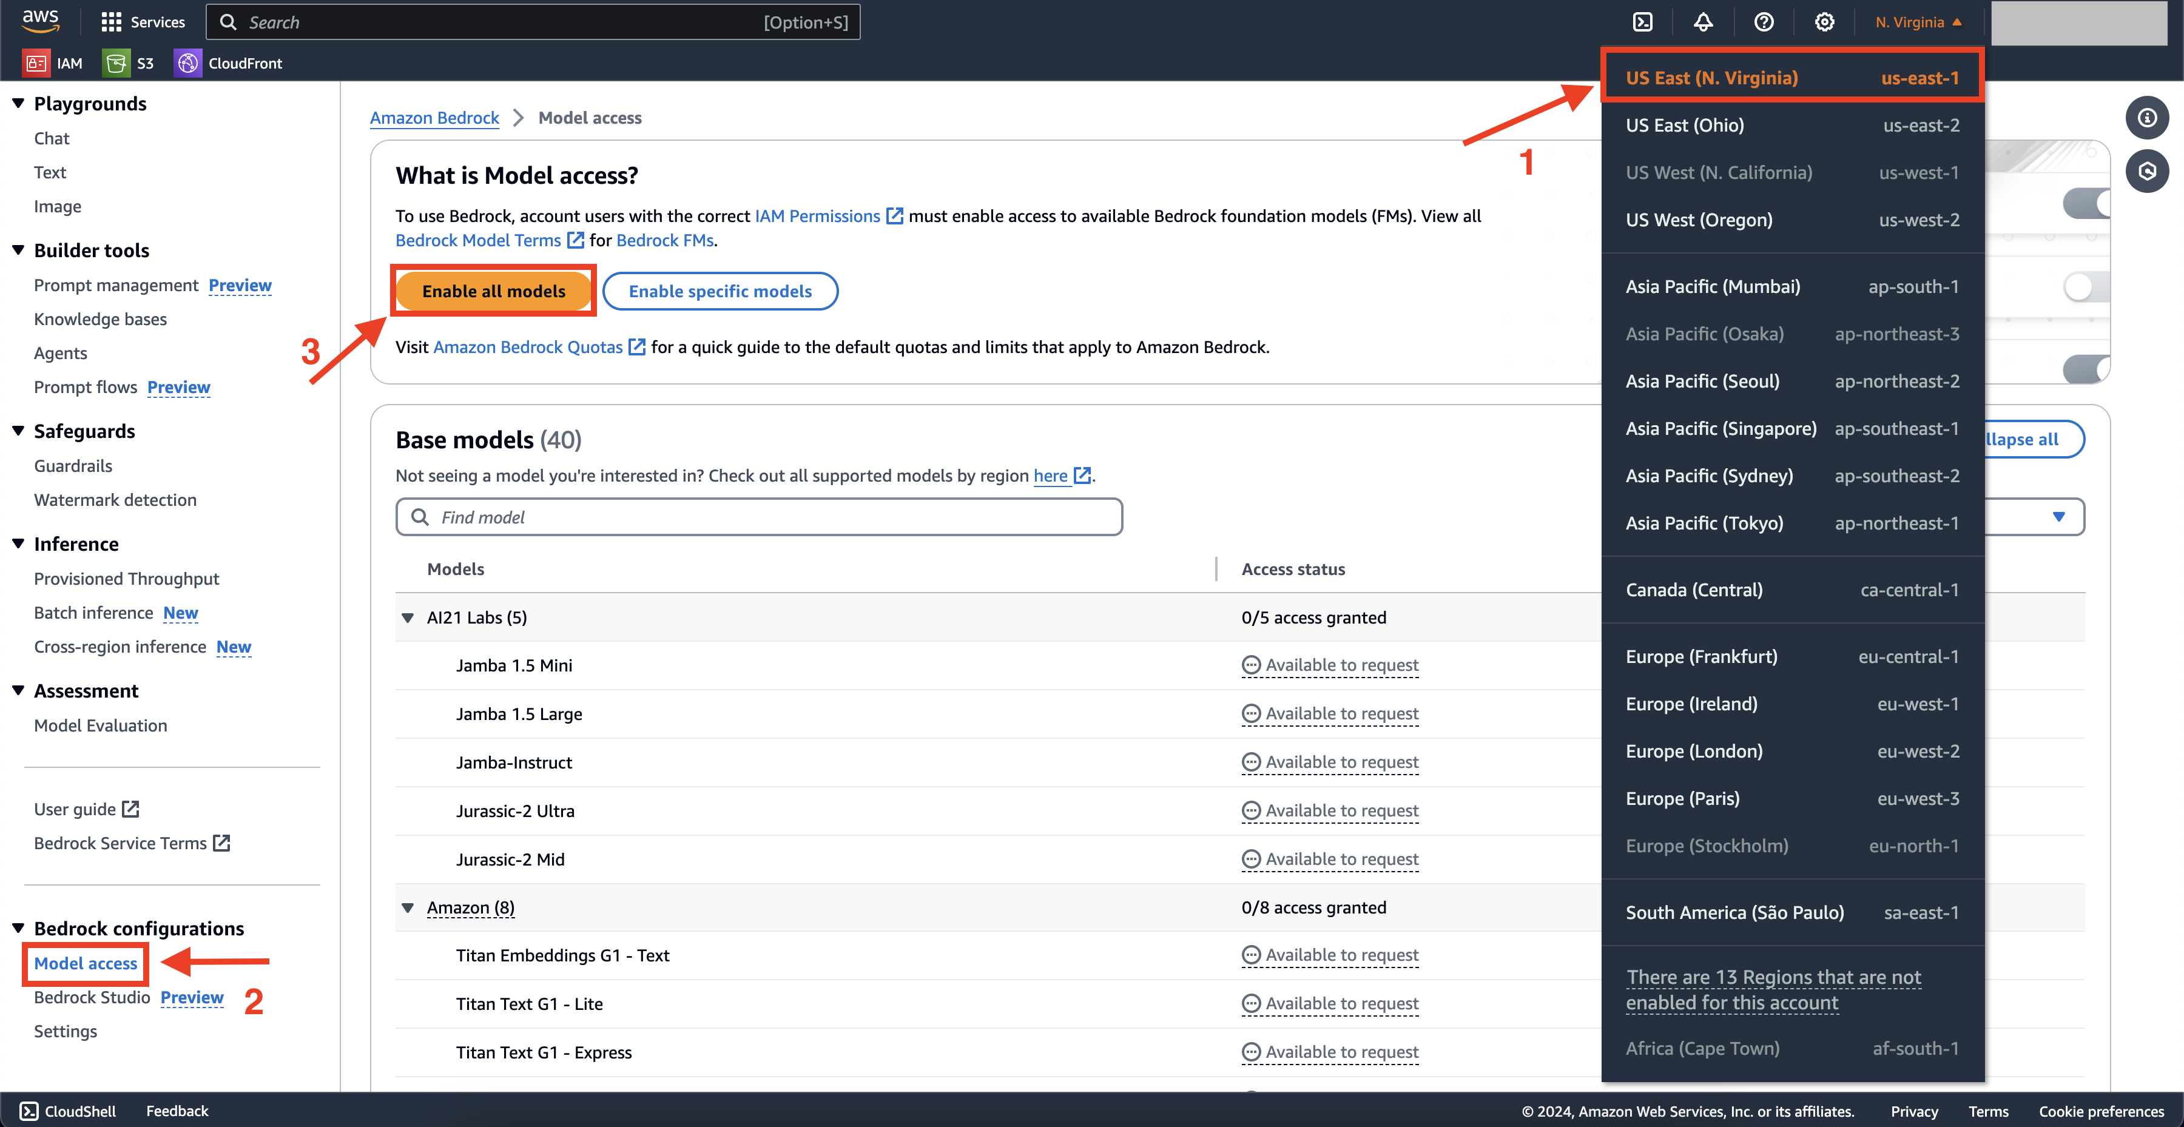
Task: Open the Services grid menu
Action: coord(143,22)
